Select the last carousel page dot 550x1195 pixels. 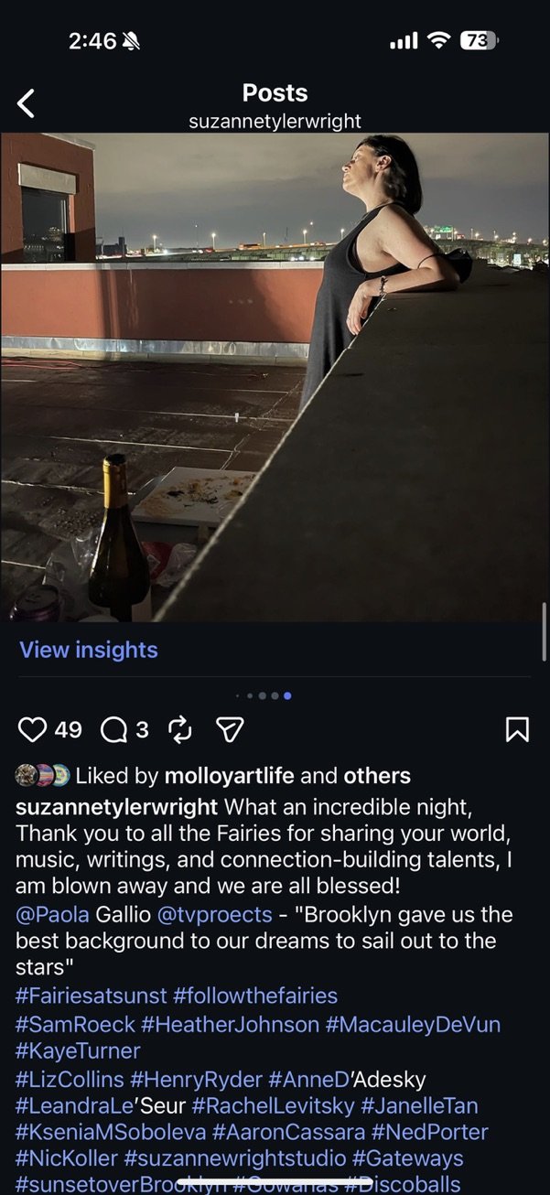pyautogui.click(x=287, y=695)
